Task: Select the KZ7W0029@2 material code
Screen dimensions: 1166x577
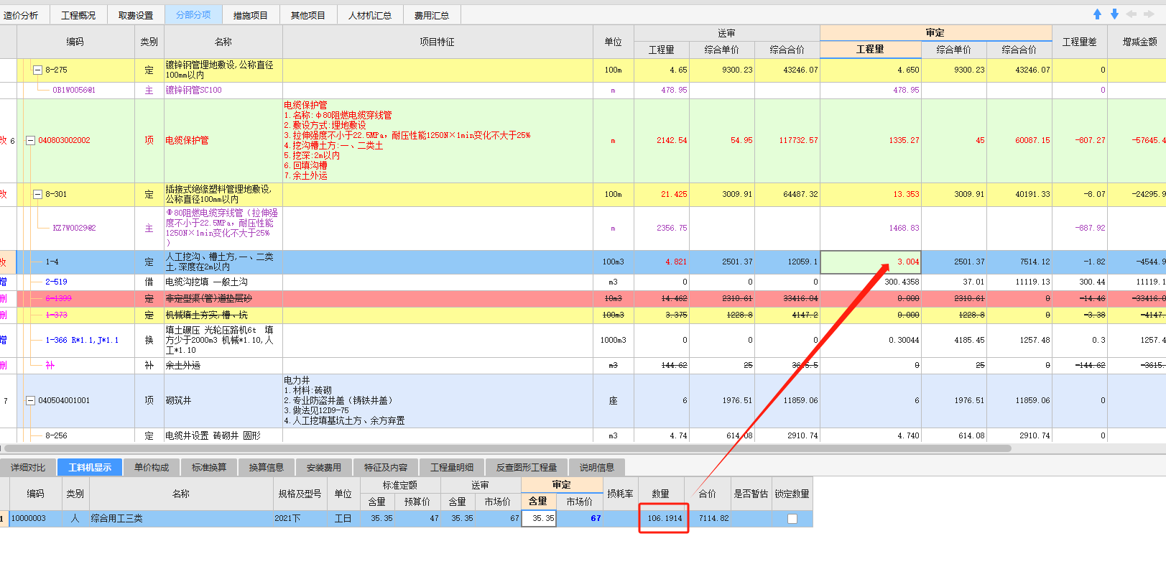Action: click(74, 229)
